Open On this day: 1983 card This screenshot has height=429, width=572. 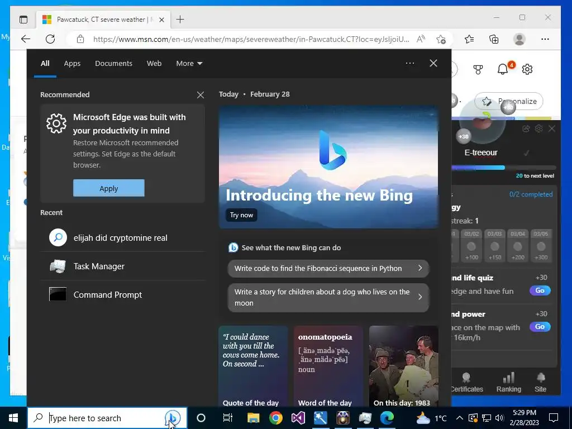tap(403, 366)
